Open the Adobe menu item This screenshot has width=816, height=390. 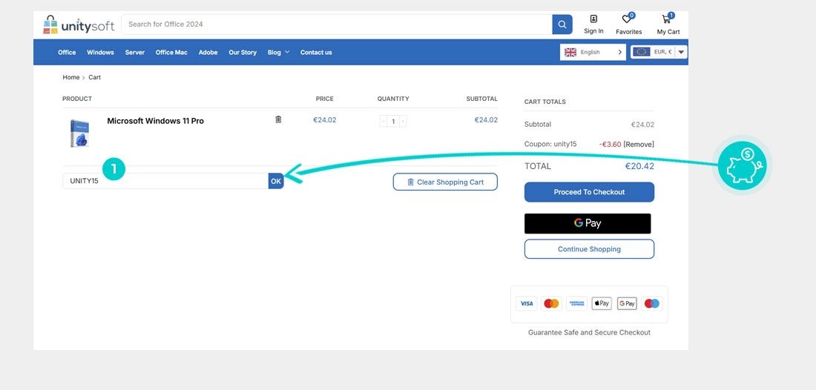pos(208,53)
